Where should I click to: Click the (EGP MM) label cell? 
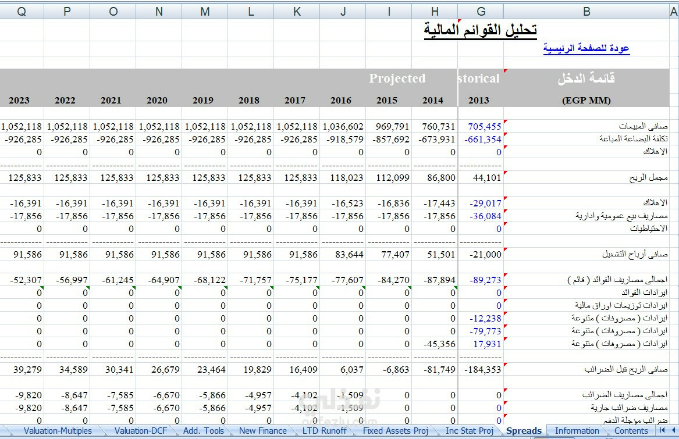tap(586, 101)
